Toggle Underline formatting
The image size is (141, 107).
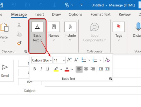48,69
